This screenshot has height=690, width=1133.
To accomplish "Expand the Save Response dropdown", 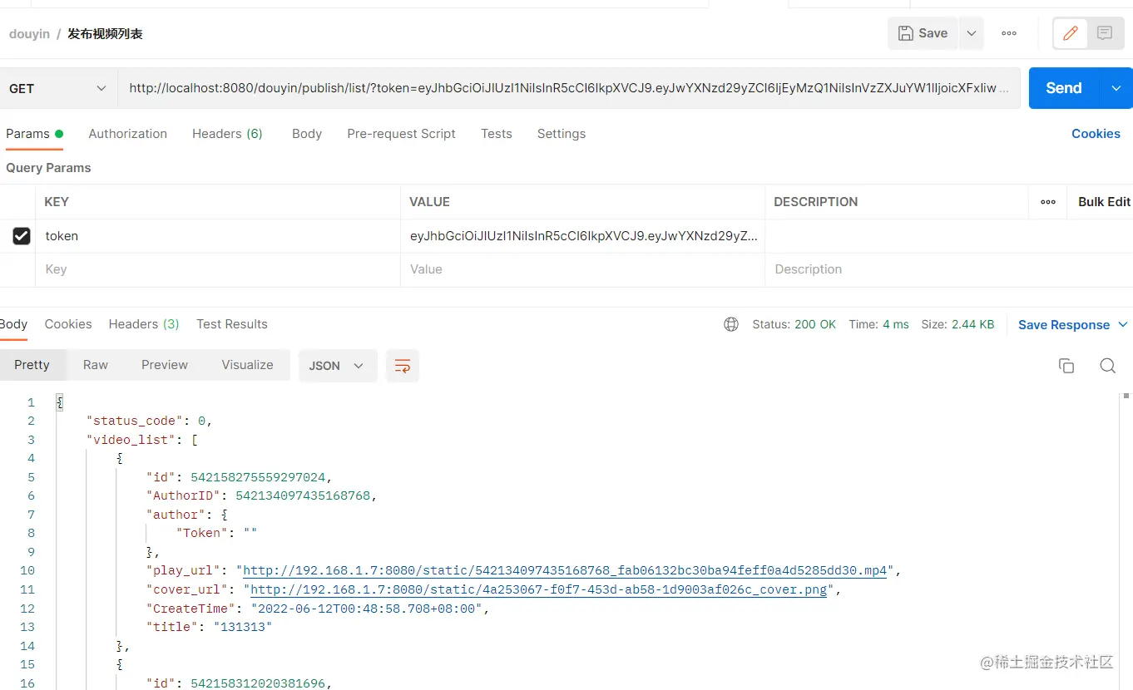I will coord(1122,324).
